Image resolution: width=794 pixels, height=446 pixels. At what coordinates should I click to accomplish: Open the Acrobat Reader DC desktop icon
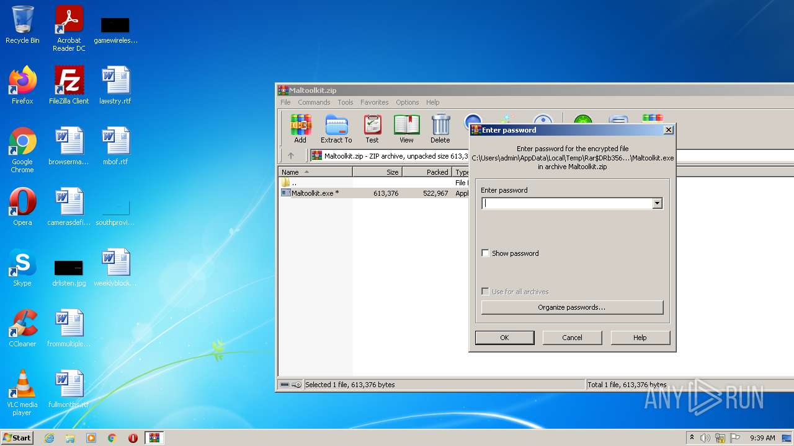pos(69,28)
